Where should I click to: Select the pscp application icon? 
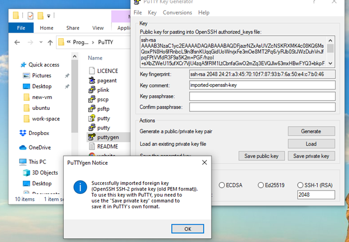point(92,99)
